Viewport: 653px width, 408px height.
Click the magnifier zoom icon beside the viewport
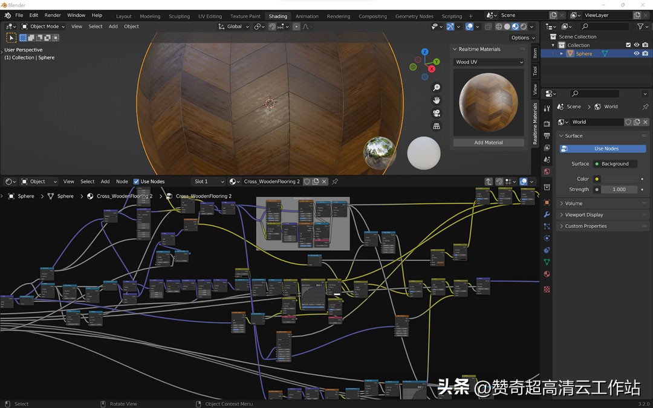(436, 88)
